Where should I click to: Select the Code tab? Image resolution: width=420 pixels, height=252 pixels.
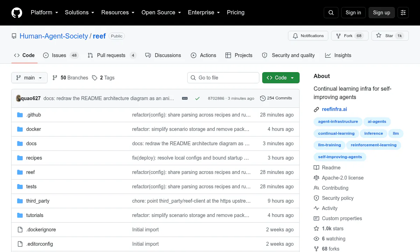click(x=24, y=55)
